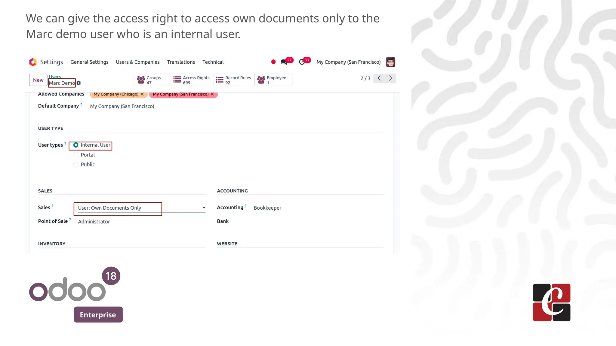
Task: Select the Portal user type
Action: coord(76,155)
